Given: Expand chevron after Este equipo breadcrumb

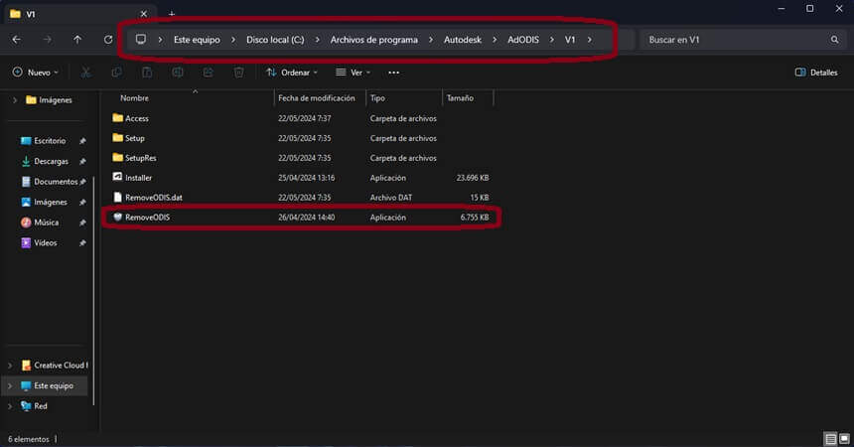Looking at the screenshot, I should [233, 40].
